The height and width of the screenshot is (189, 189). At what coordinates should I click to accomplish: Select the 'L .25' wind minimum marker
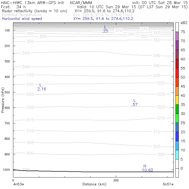click(x=105, y=29)
